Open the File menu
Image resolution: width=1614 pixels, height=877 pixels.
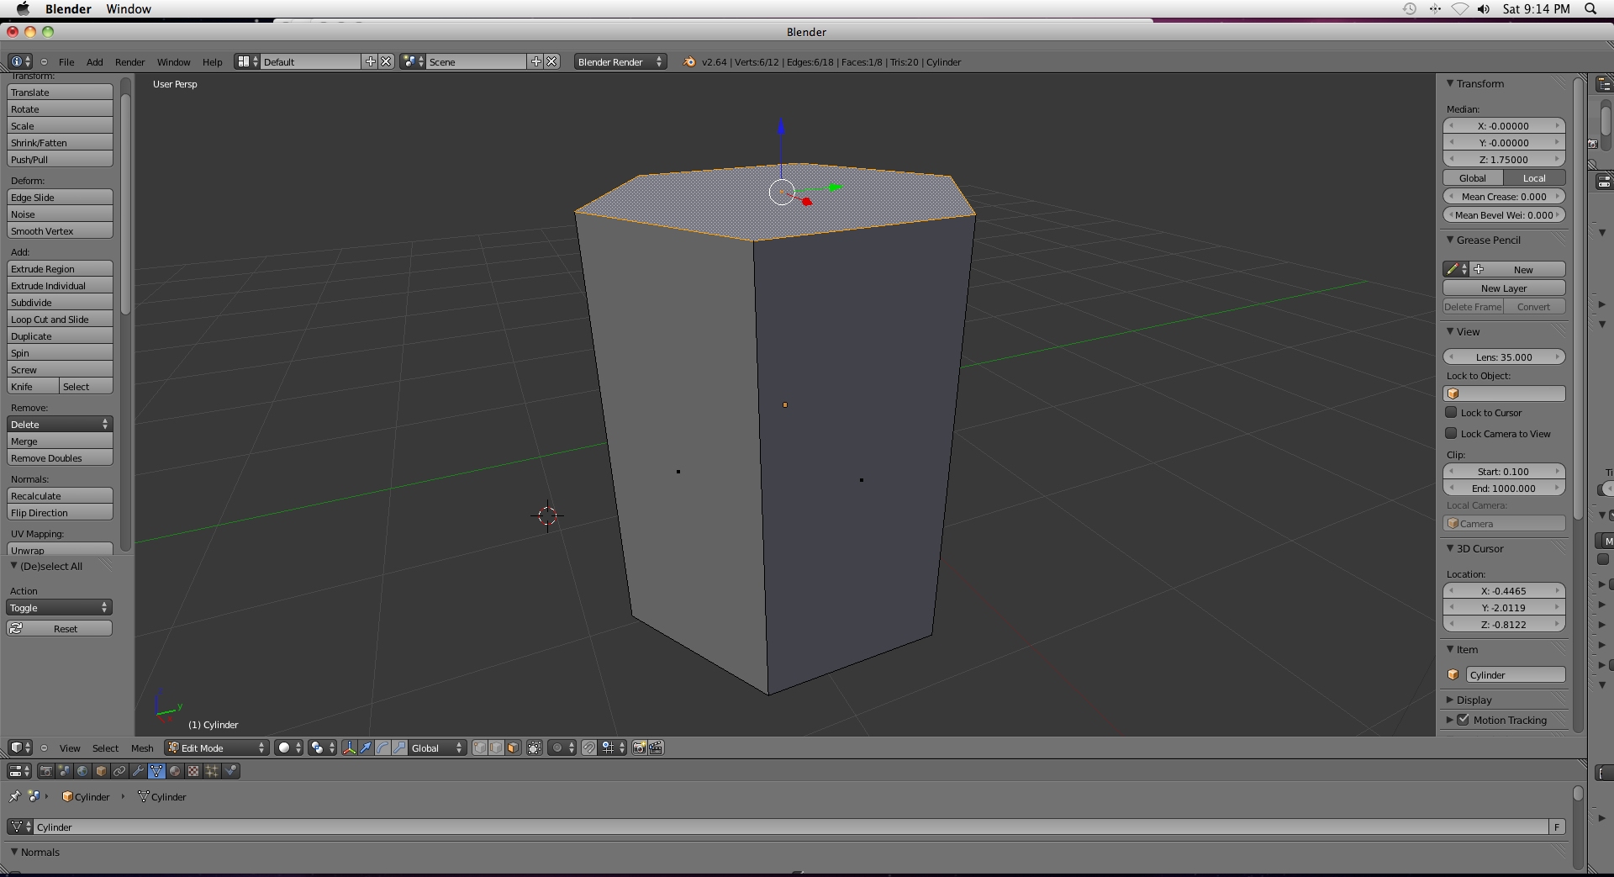pos(66,61)
